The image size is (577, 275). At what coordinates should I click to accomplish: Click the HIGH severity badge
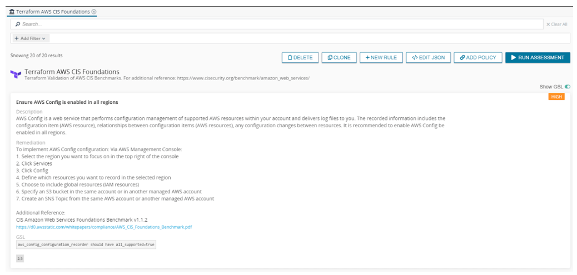556,97
